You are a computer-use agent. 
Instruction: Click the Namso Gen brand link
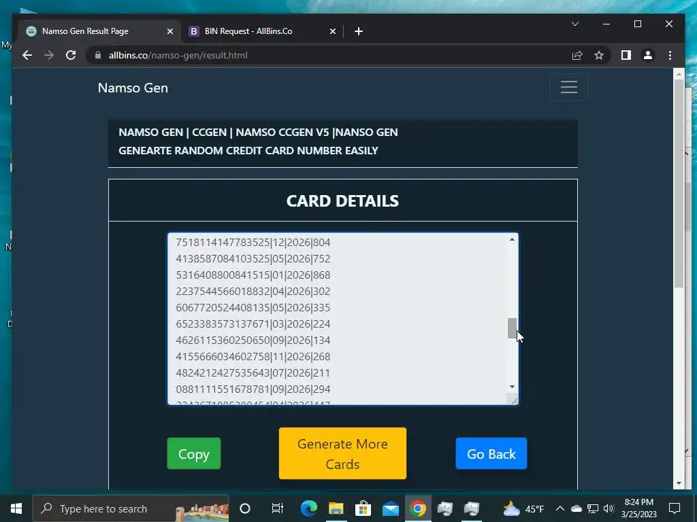133,88
